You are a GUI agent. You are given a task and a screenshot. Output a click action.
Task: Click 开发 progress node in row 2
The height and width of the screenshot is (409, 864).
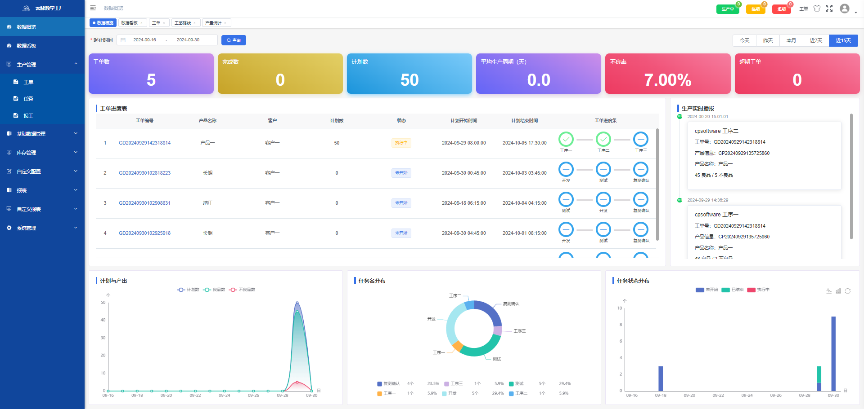(x=566, y=170)
